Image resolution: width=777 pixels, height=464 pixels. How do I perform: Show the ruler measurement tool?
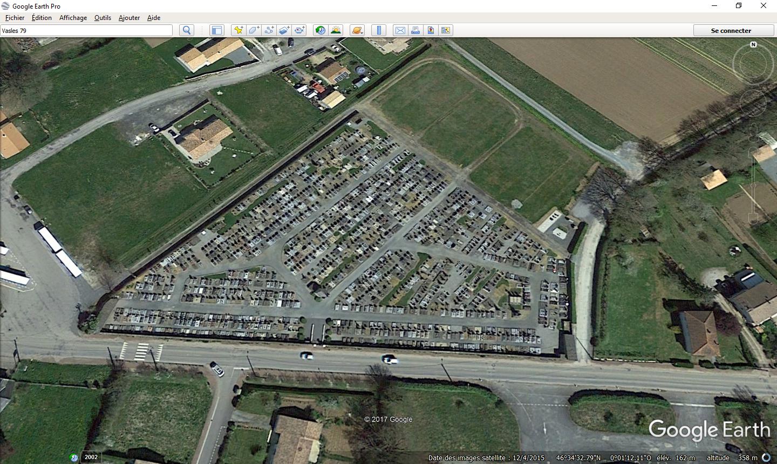coord(379,30)
